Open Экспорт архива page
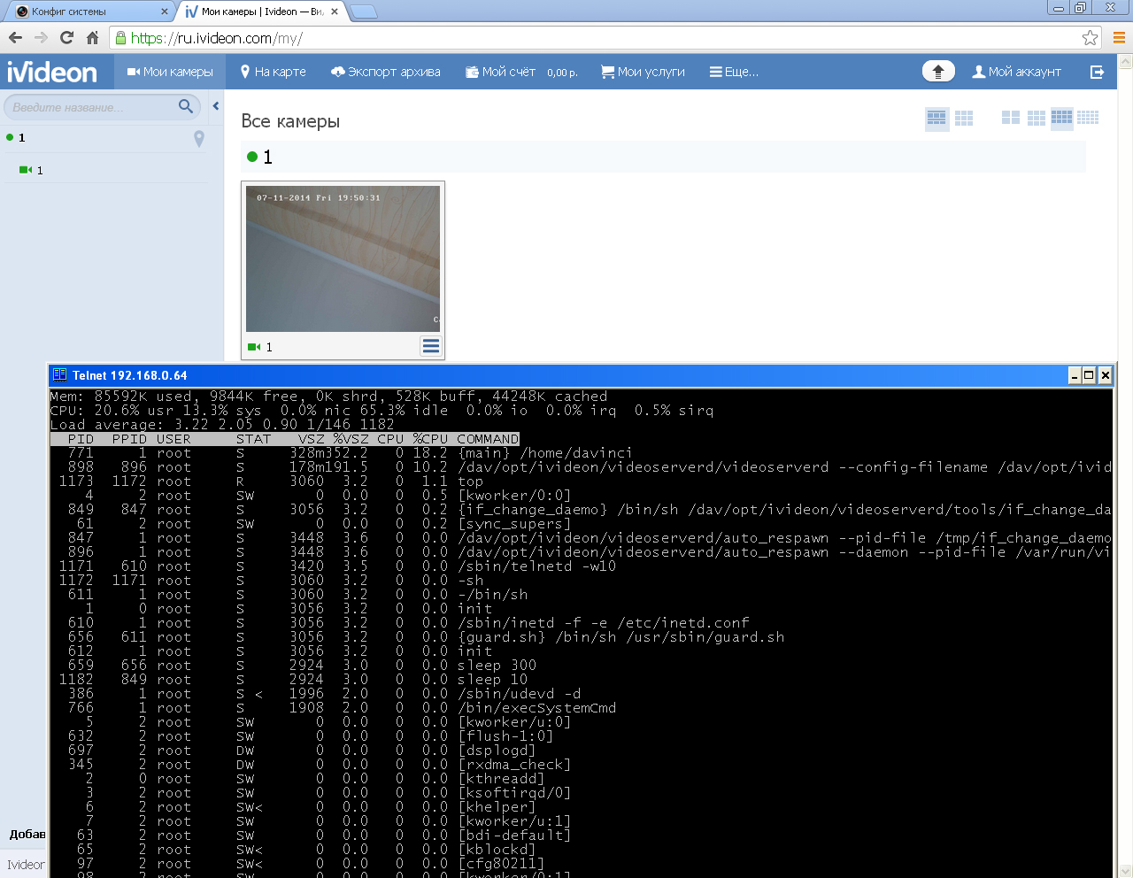Screen dimensions: 1133x878 coord(386,72)
